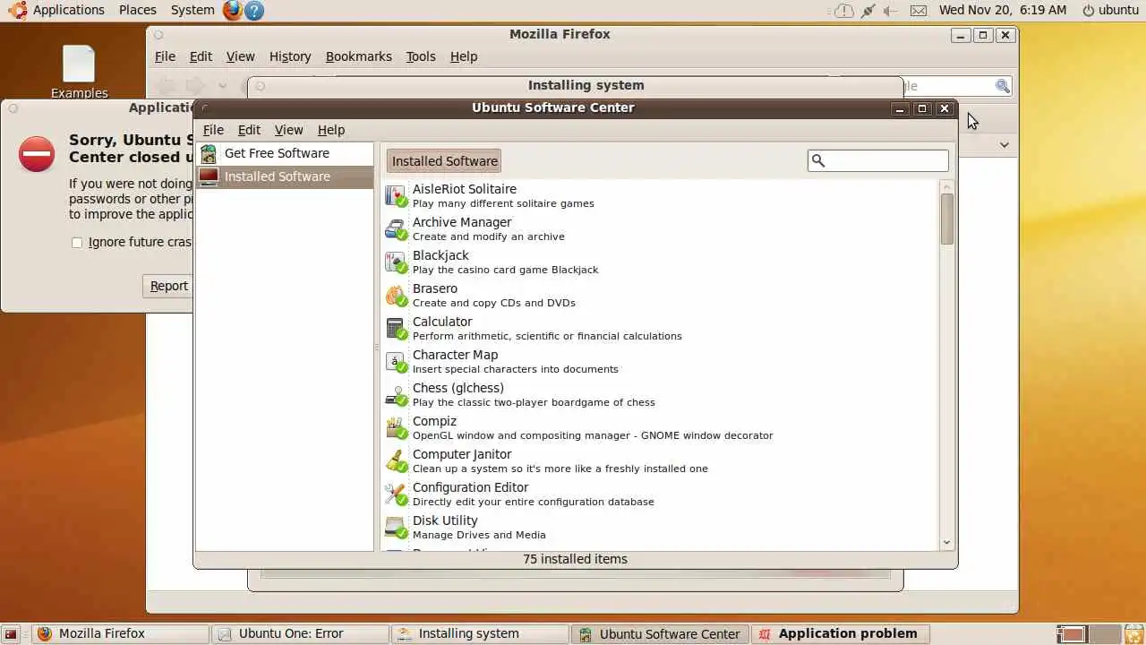This screenshot has height=645, width=1146.
Task: Click the Archive Manager app icon
Action: pyautogui.click(x=396, y=229)
